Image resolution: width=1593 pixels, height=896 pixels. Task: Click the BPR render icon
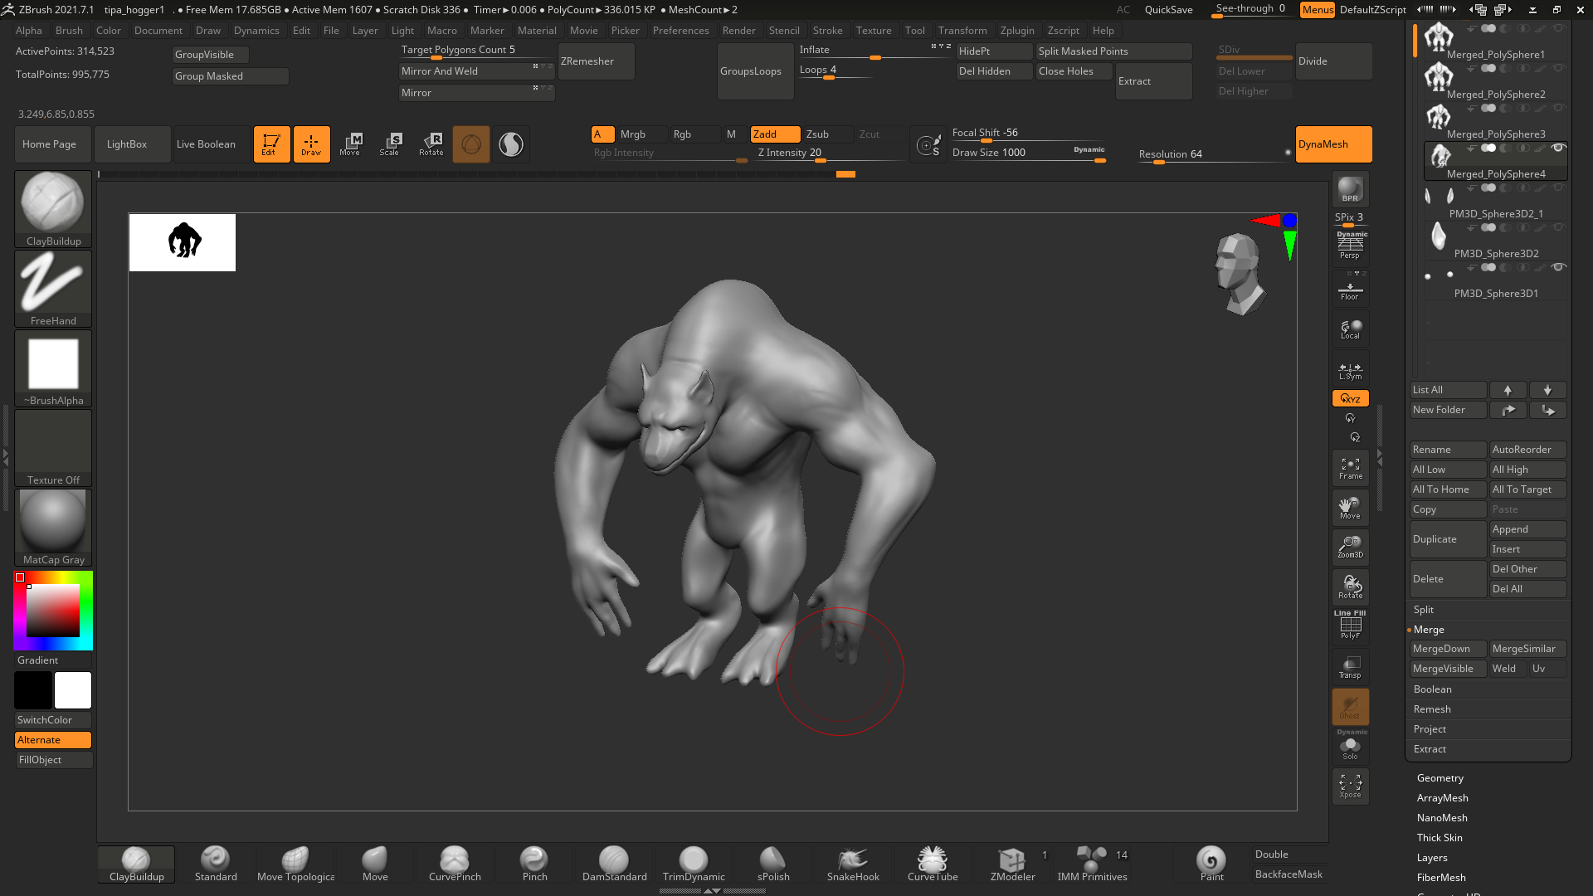coord(1350,189)
